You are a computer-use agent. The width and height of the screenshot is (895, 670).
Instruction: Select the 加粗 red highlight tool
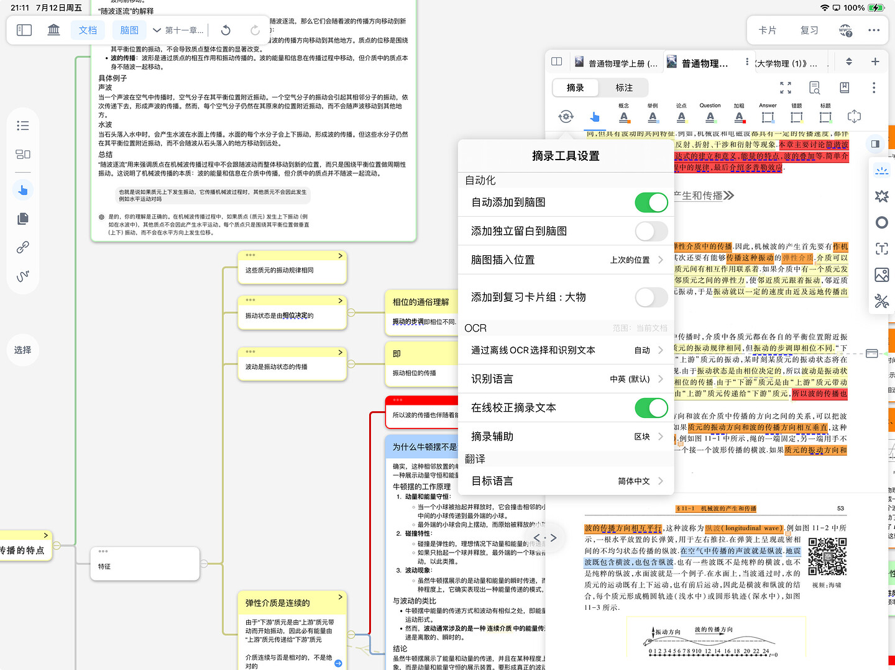coord(739,114)
